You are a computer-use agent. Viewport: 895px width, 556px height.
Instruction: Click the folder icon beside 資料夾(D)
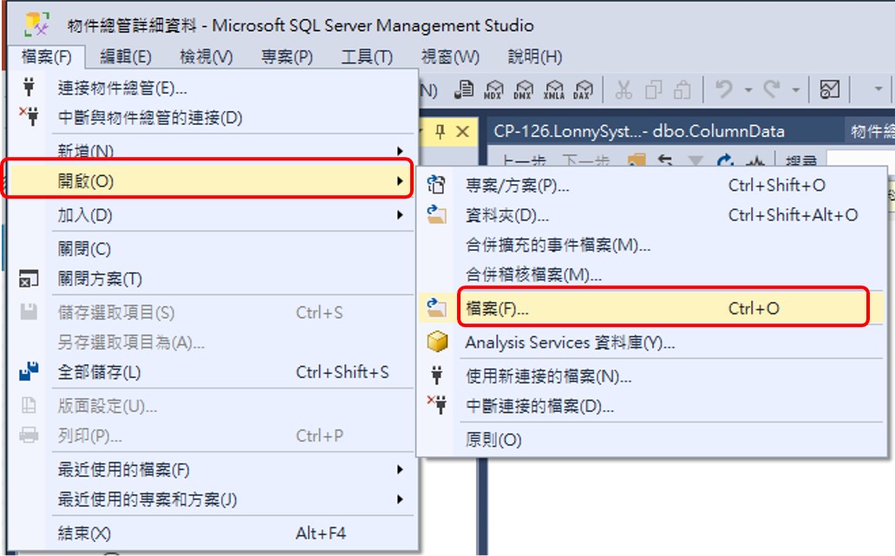point(436,214)
